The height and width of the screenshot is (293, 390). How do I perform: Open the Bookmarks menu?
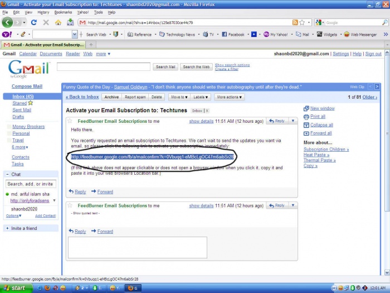pyautogui.click(x=63, y=12)
